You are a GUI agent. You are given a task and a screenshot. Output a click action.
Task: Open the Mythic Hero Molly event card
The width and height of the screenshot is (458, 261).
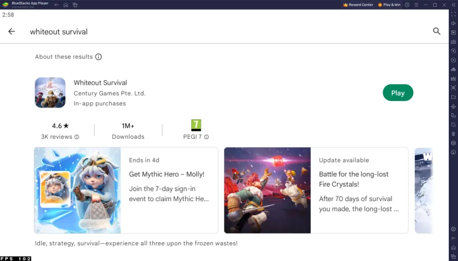point(126,190)
